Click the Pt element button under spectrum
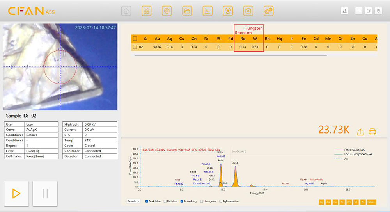The height and width of the screenshot is (212, 390). point(356,202)
